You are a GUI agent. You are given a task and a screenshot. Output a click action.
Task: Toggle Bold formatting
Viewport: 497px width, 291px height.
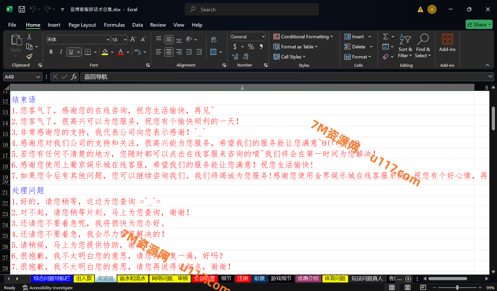[x=51, y=52]
